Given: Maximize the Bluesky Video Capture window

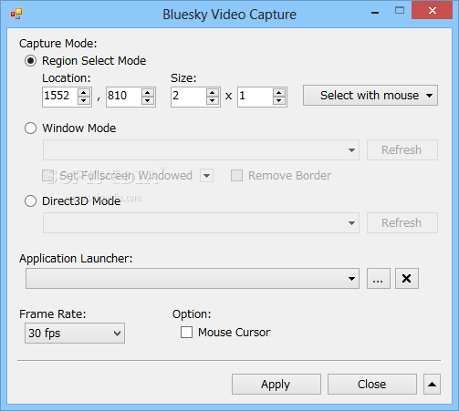Looking at the screenshot, I should 400,11.
